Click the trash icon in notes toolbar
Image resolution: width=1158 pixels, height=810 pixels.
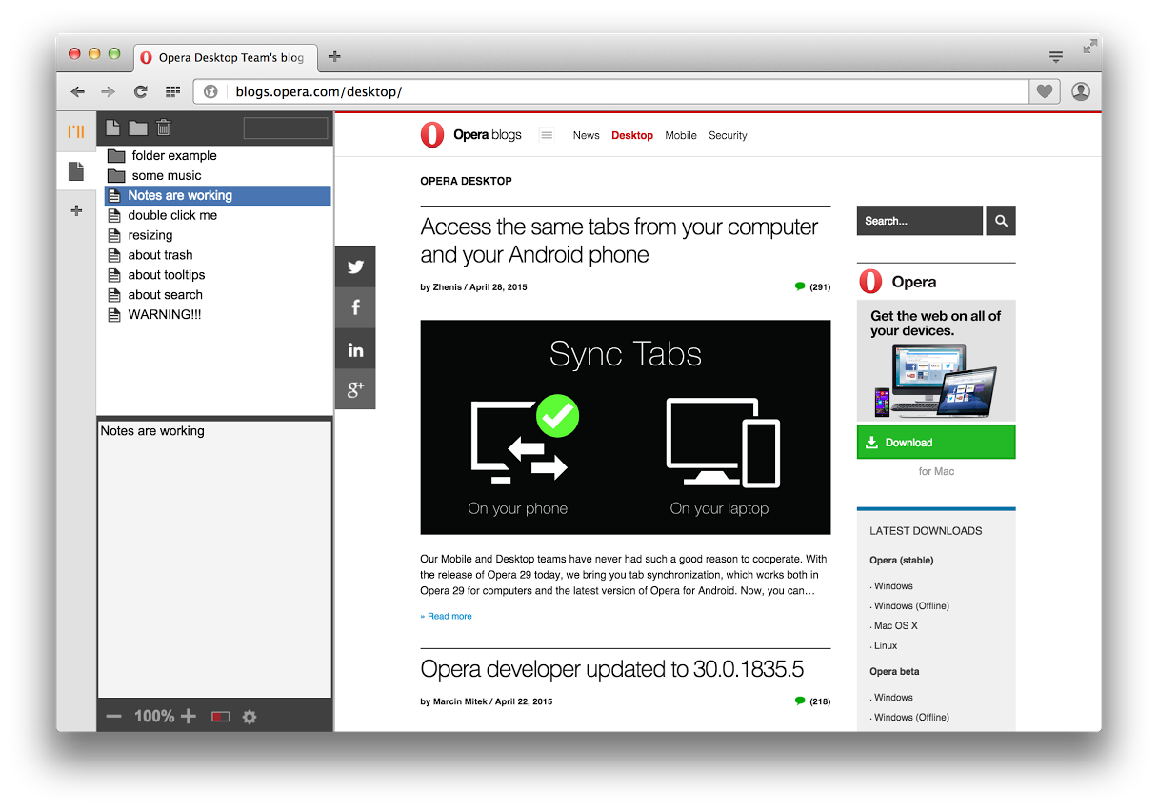point(164,128)
